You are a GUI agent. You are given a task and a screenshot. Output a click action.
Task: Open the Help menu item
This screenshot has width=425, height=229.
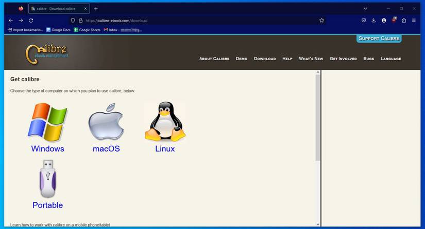[x=287, y=59]
